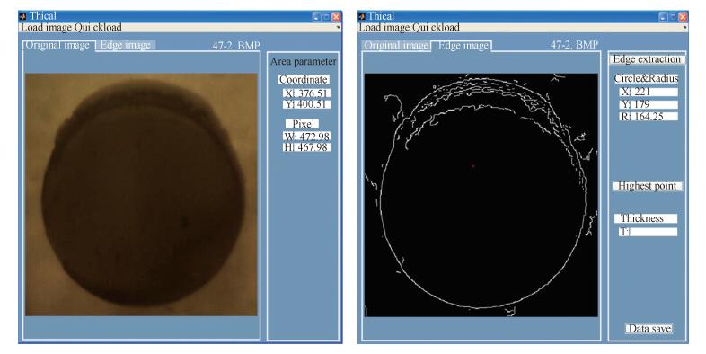Screen dimensions: 706x354
Task: Minimize the left Thical window
Action: click(316, 17)
